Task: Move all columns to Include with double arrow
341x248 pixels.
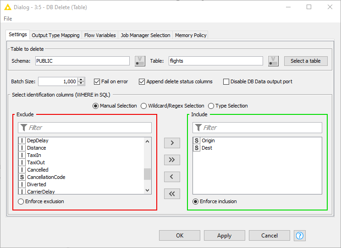Action: tap(172, 160)
